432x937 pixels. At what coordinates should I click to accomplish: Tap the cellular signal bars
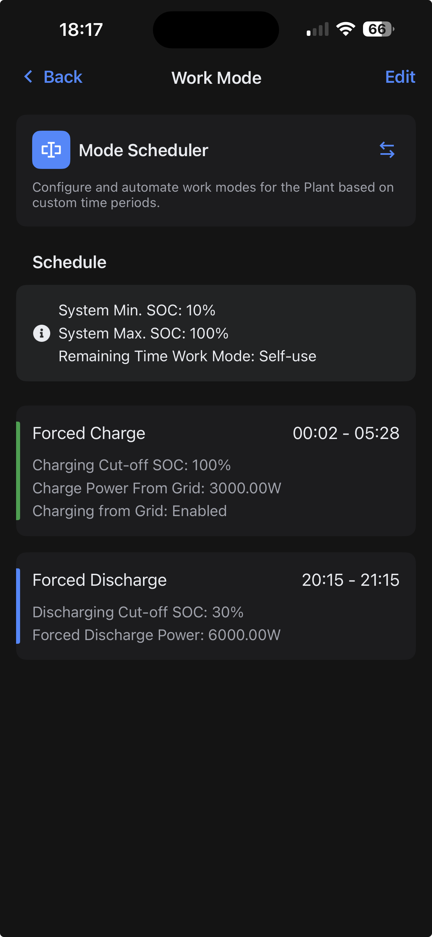[x=317, y=29]
